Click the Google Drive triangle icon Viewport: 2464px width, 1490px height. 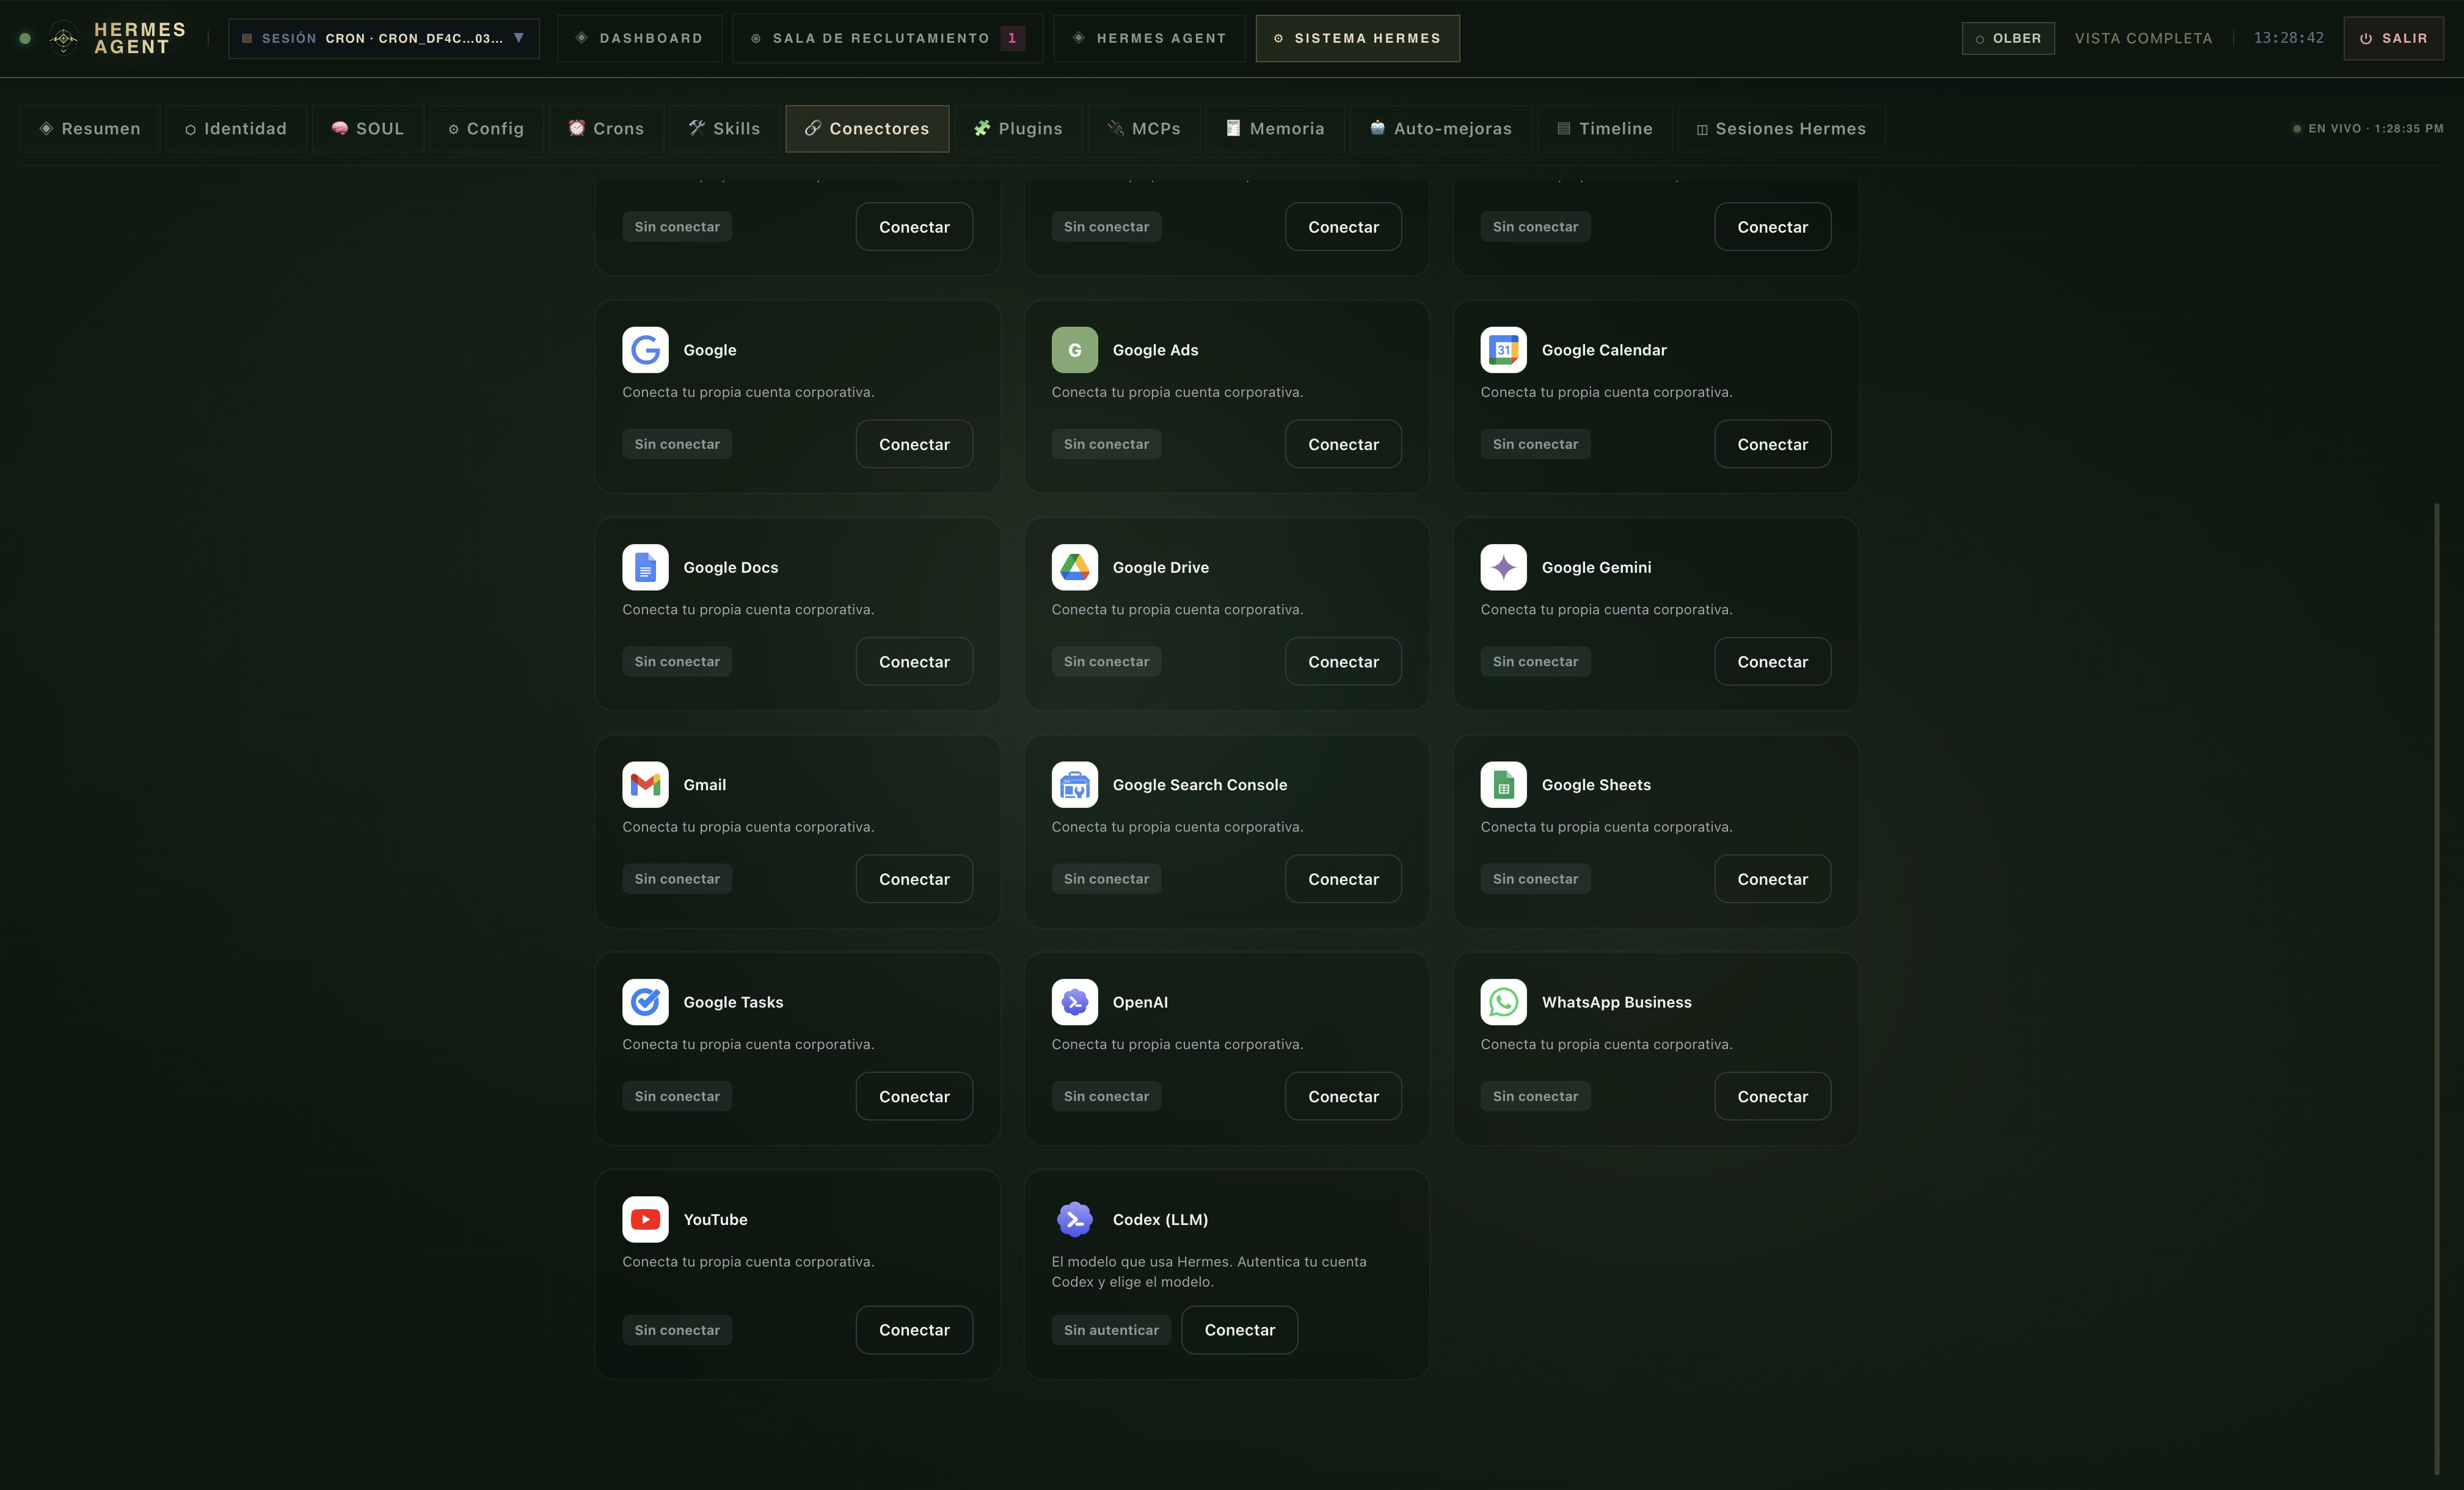tap(1074, 567)
